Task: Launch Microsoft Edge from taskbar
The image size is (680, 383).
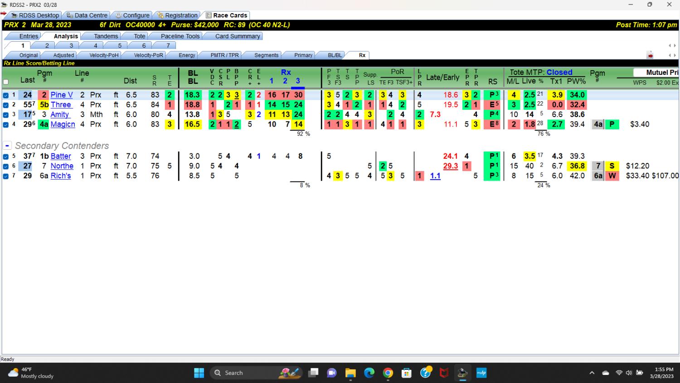Action: tap(369, 373)
